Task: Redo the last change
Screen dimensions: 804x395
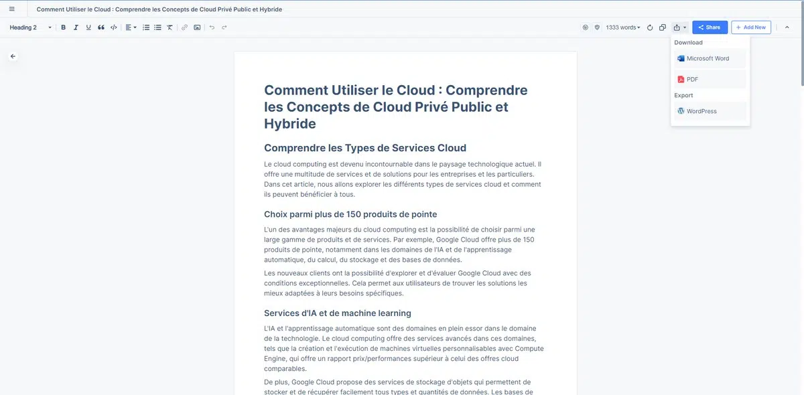Action: point(224,27)
